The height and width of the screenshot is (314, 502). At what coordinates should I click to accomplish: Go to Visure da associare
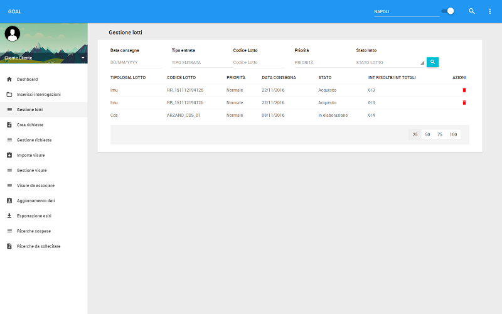35,186
